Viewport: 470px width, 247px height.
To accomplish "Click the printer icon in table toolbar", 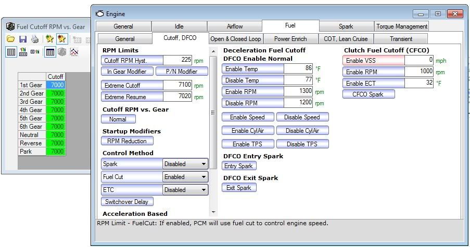I will tap(34, 39).
